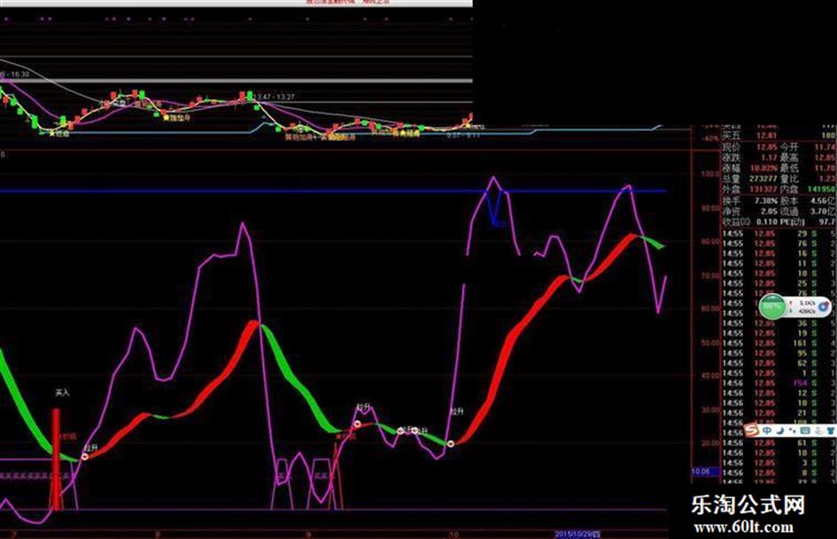Click the 14:56 tick row with purple volume 754

(x=779, y=383)
